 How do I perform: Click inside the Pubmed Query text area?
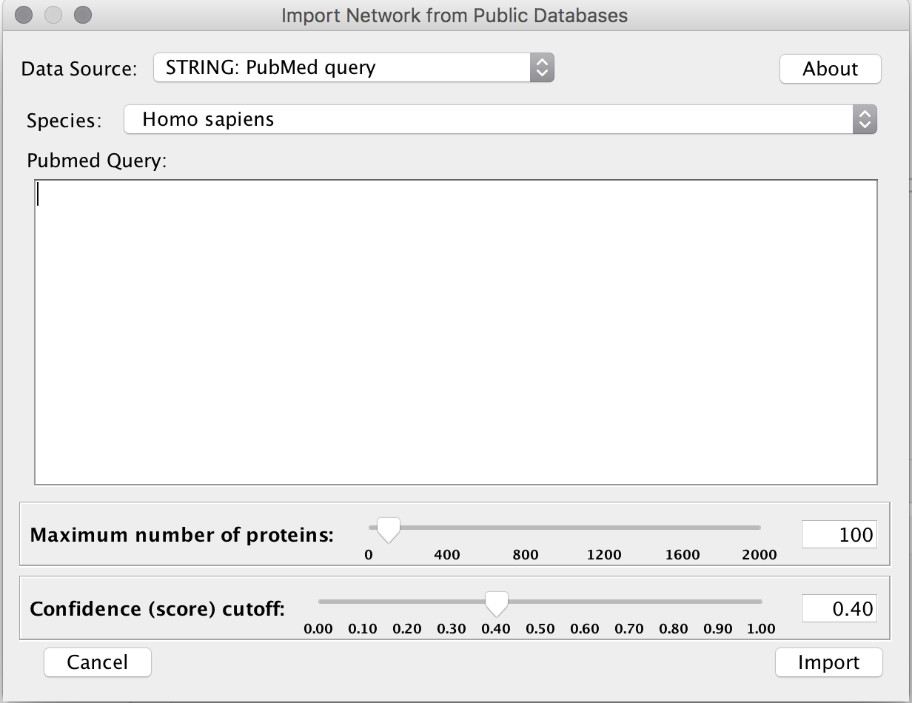(455, 332)
